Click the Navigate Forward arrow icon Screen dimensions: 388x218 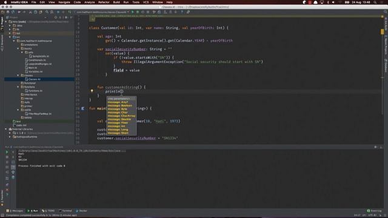63,12
